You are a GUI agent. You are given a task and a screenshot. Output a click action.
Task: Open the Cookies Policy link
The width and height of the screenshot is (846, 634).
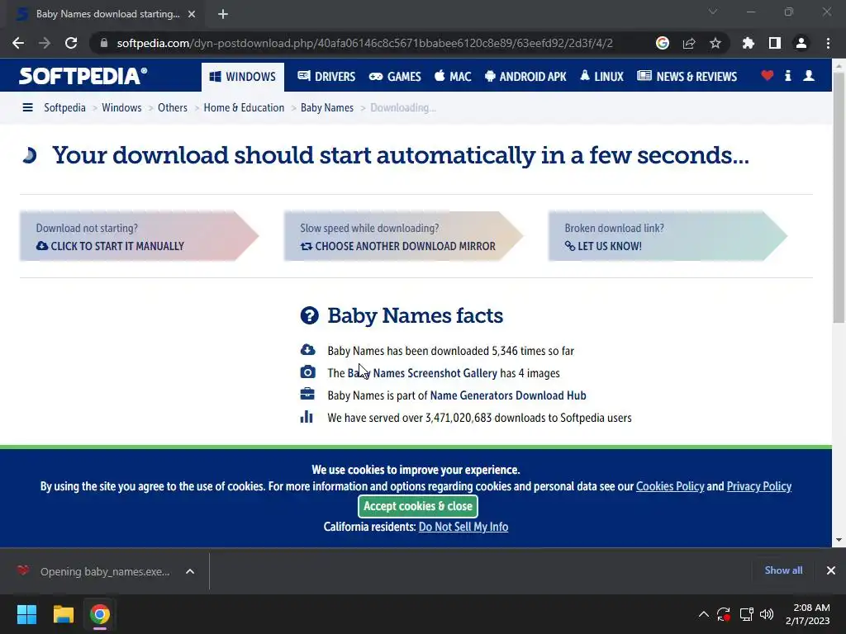[x=670, y=486]
